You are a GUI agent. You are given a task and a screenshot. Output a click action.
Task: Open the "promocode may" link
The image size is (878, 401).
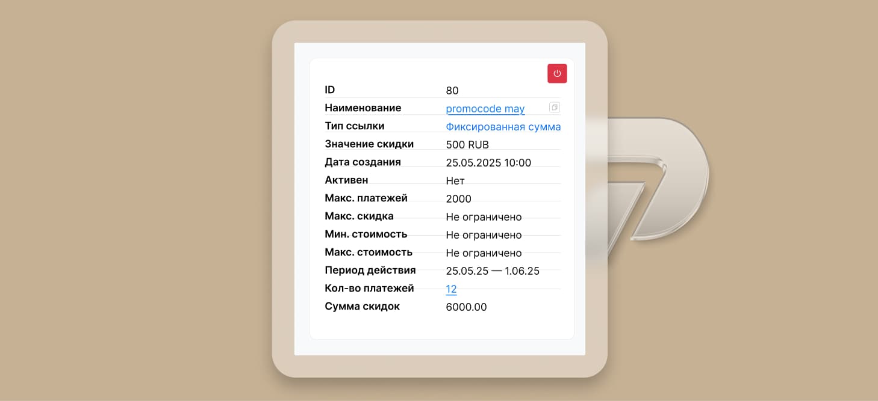coord(485,109)
